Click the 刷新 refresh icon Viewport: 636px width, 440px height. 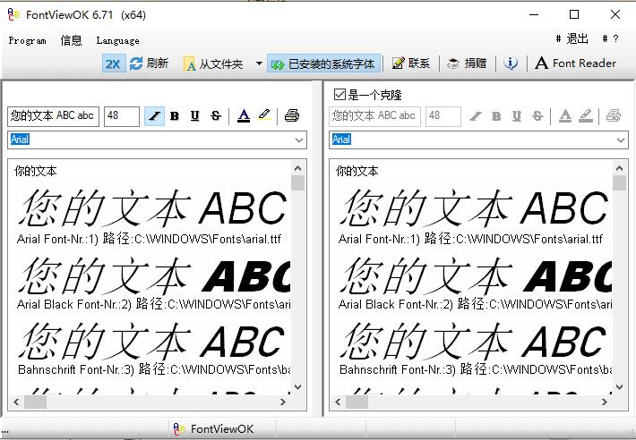(x=136, y=63)
